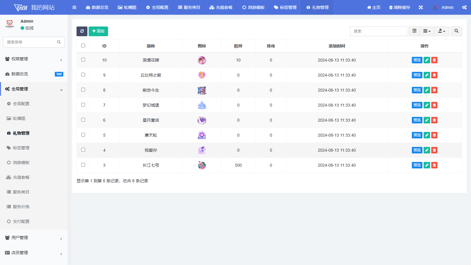The image size is (471, 265).
Task: Open the export data dropdown
Action: pos(442,31)
